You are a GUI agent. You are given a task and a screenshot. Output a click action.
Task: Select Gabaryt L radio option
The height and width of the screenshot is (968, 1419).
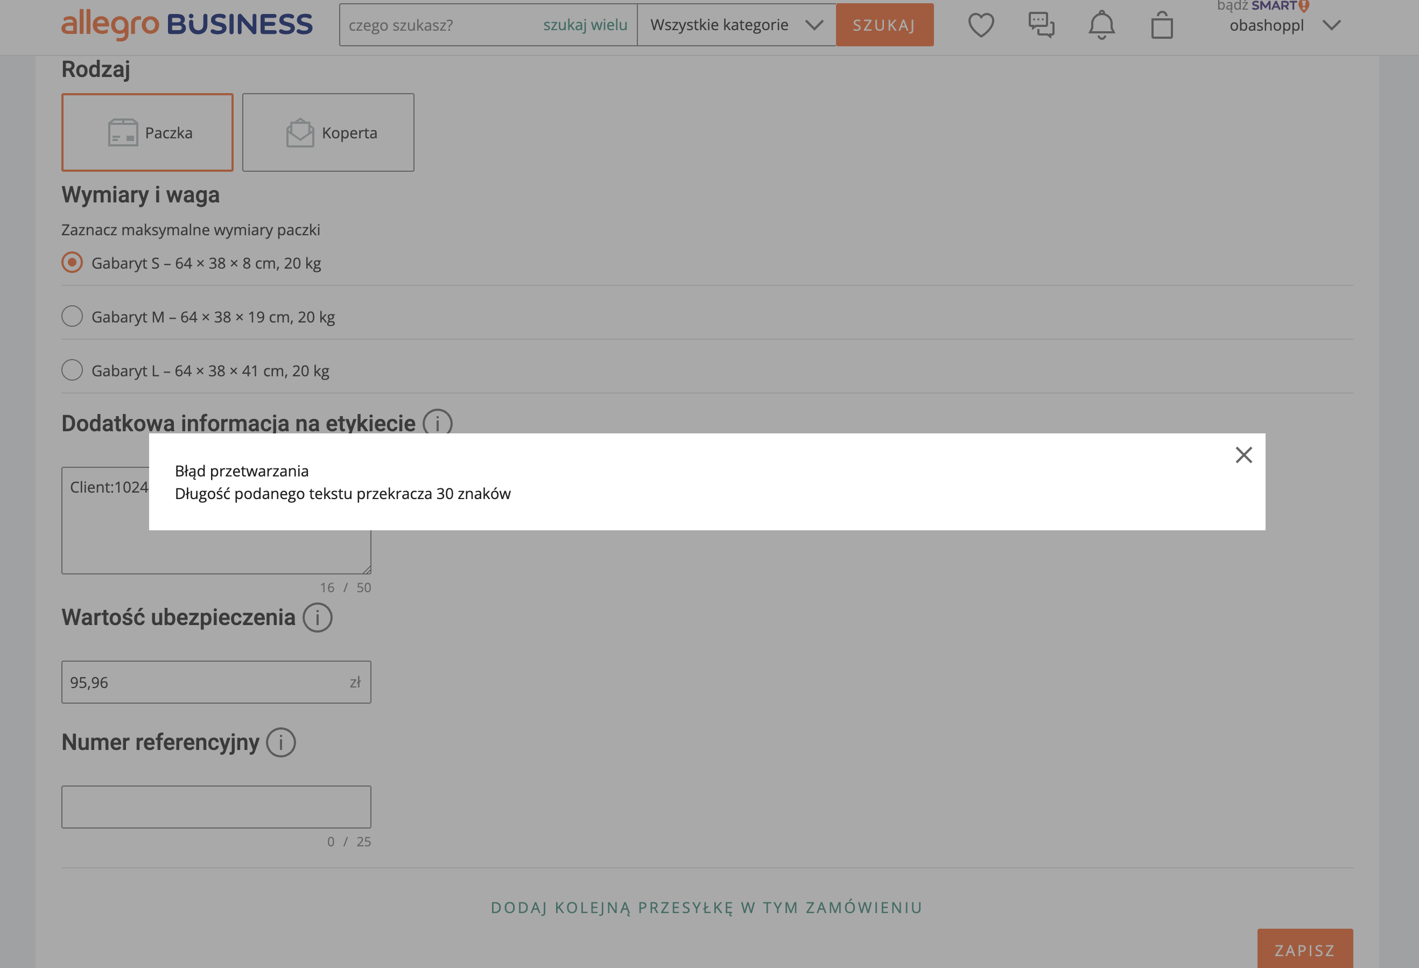72,370
